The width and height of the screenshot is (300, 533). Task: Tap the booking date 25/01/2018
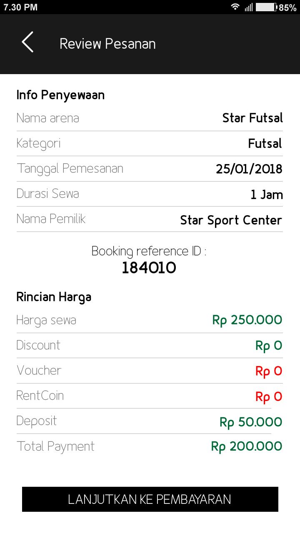249,169
